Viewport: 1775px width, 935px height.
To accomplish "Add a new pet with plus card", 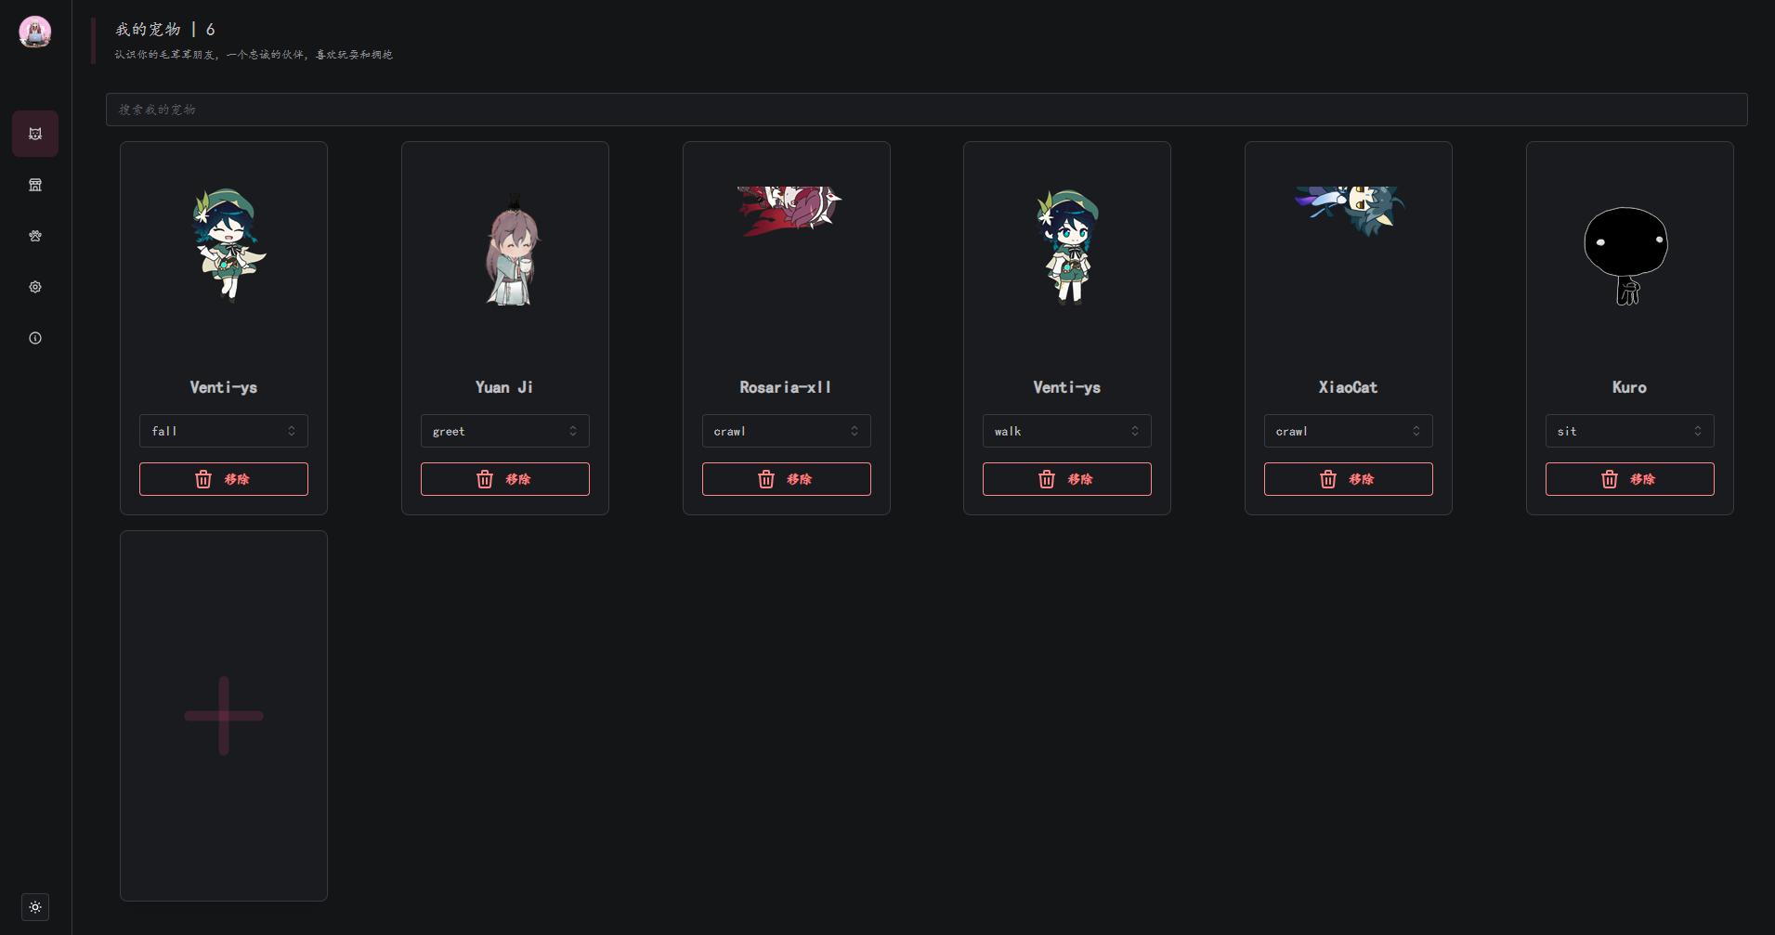I will [224, 716].
